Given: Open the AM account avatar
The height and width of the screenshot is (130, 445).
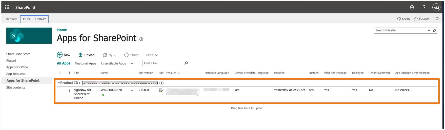Looking at the screenshot, I should (x=436, y=8).
